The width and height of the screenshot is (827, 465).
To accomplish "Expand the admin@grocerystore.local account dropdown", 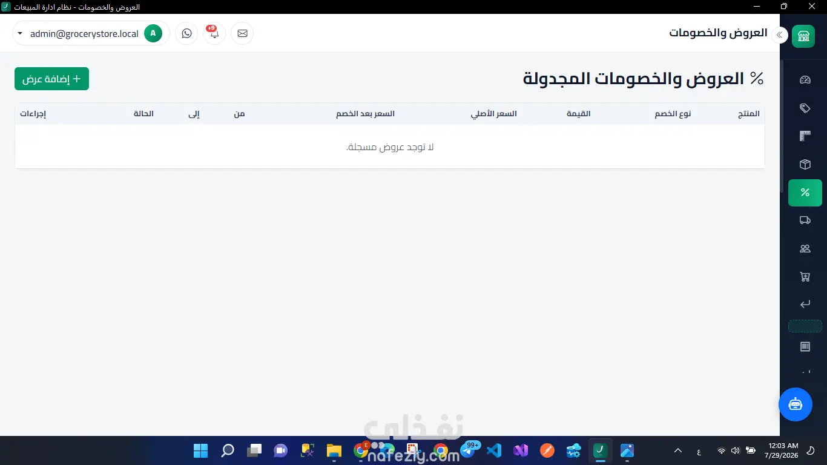I will tap(91, 33).
